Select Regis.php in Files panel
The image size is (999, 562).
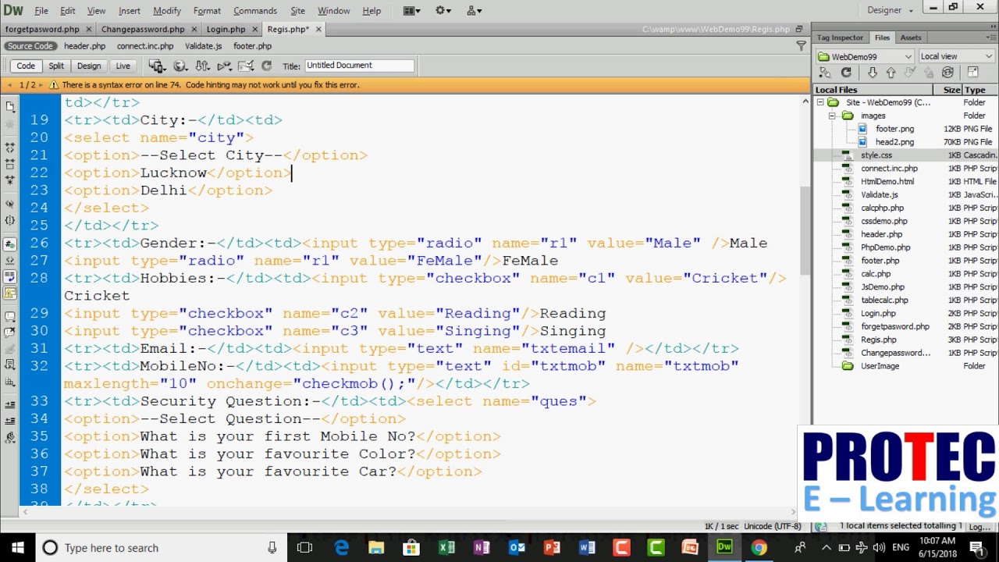[x=879, y=340]
